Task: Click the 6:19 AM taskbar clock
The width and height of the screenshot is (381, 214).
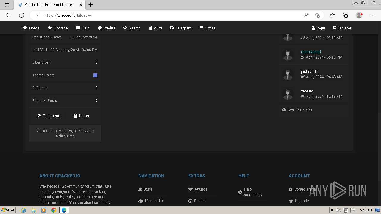Action: pos(366,210)
